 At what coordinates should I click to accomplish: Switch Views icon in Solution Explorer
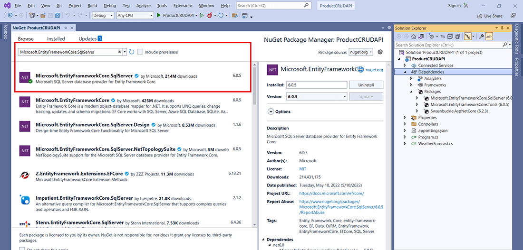click(421, 36)
